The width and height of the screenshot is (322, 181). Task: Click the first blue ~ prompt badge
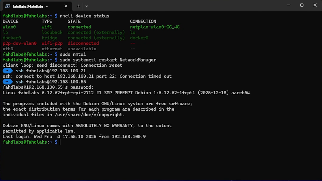click(x=7, y=71)
